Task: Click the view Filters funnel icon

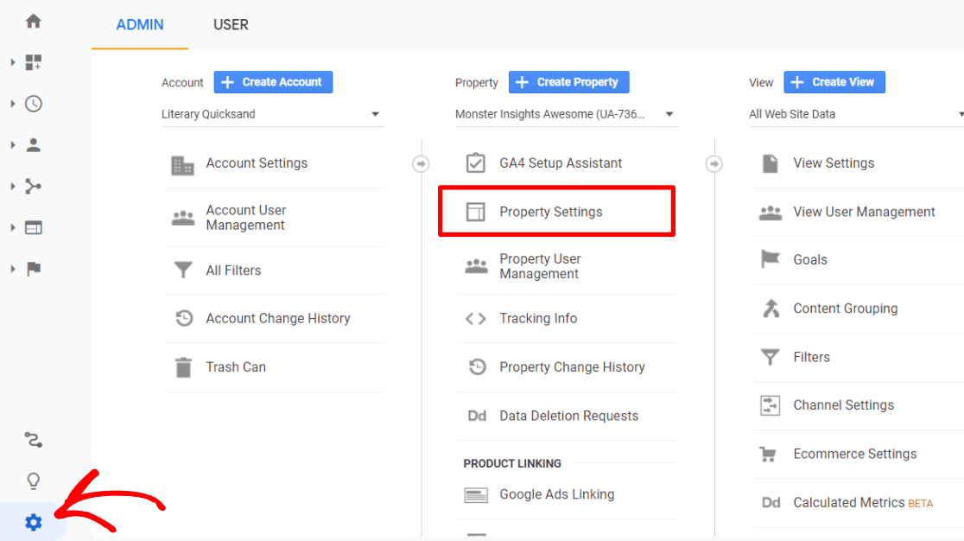Action: coord(770,357)
